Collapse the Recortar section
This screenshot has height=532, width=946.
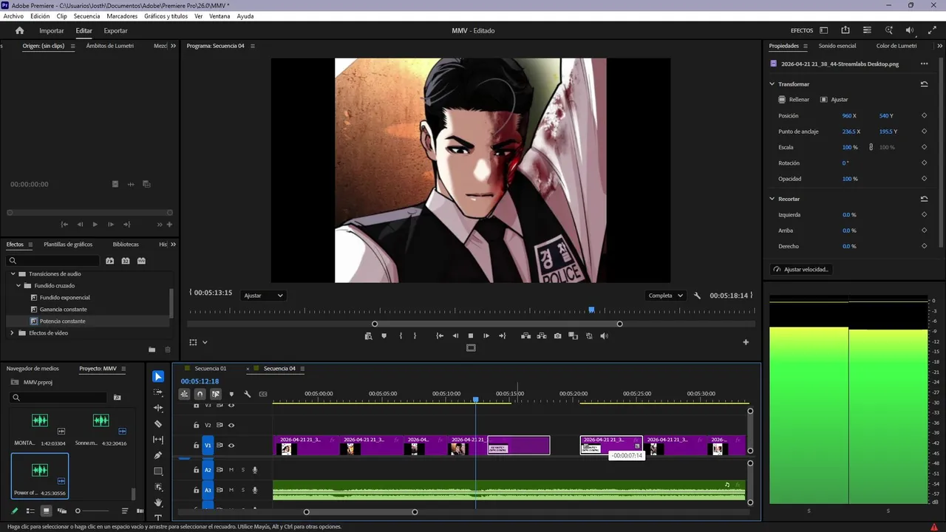point(772,199)
